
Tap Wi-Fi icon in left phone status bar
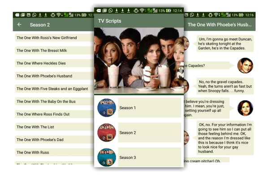point(59,15)
